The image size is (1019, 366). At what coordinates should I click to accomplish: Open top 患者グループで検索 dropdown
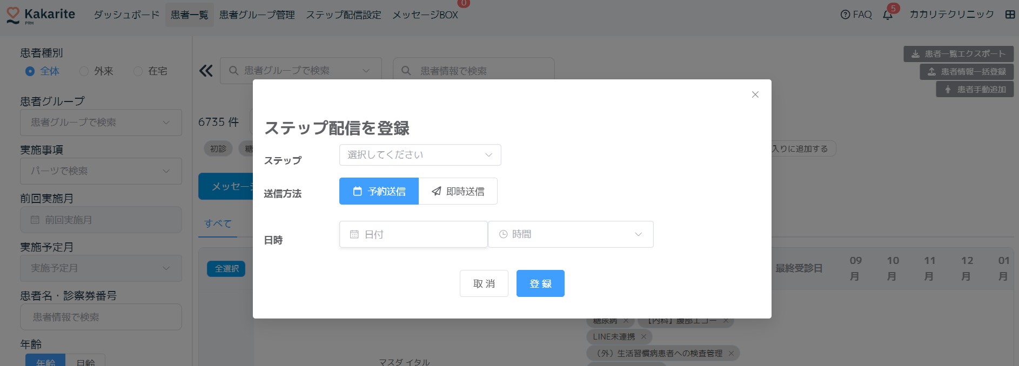click(x=301, y=71)
